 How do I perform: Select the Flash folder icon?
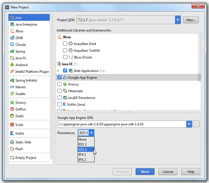point(12,149)
